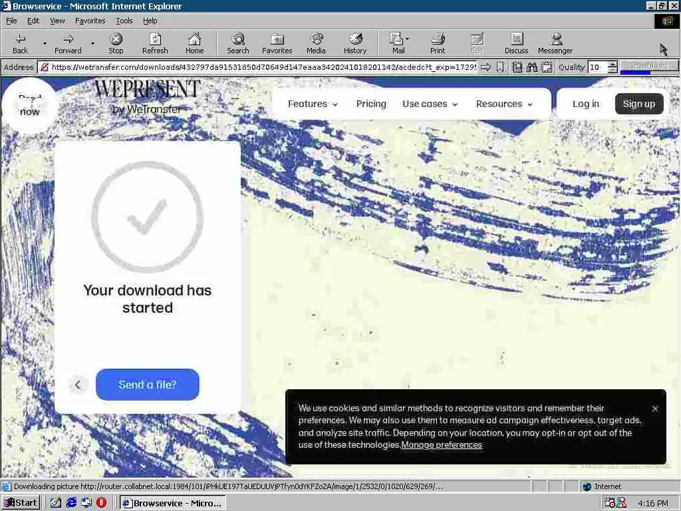The image size is (681, 511).
Task: Expand the Features navigation dropdown
Action: [x=313, y=104]
